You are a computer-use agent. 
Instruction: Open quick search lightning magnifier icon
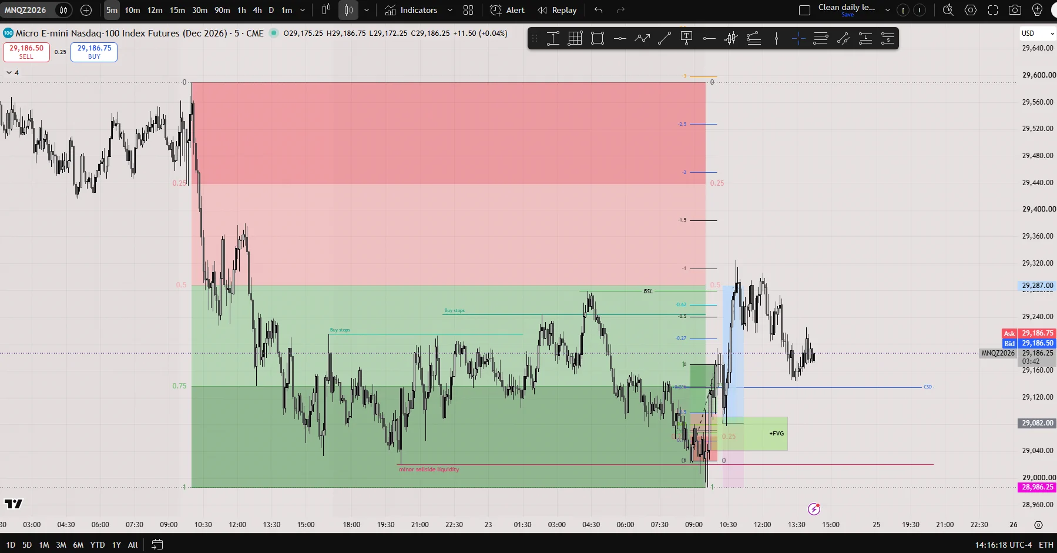(948, 10)
